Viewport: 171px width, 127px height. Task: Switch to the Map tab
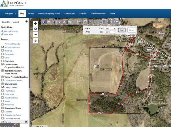(x=22, y=14)
